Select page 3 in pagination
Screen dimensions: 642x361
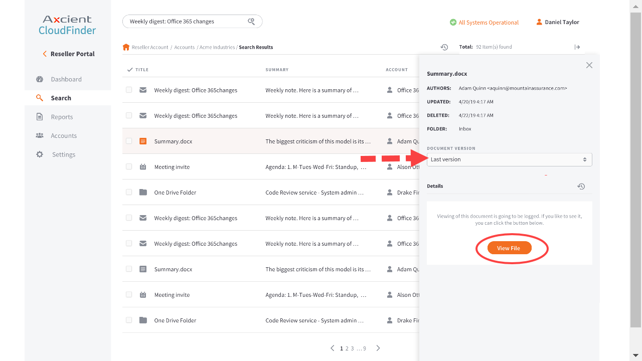click(353, 348)
